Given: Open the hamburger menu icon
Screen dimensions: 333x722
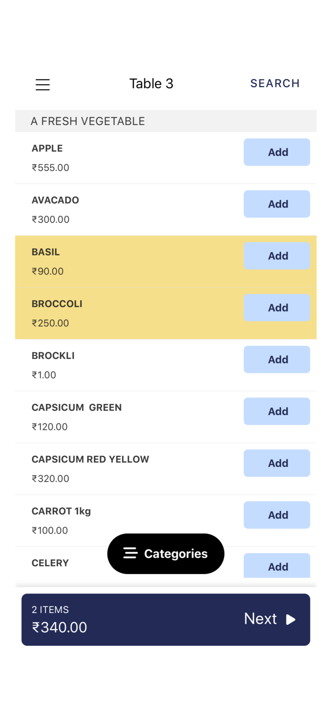Looking at the screenshot, I should [43, 84].
